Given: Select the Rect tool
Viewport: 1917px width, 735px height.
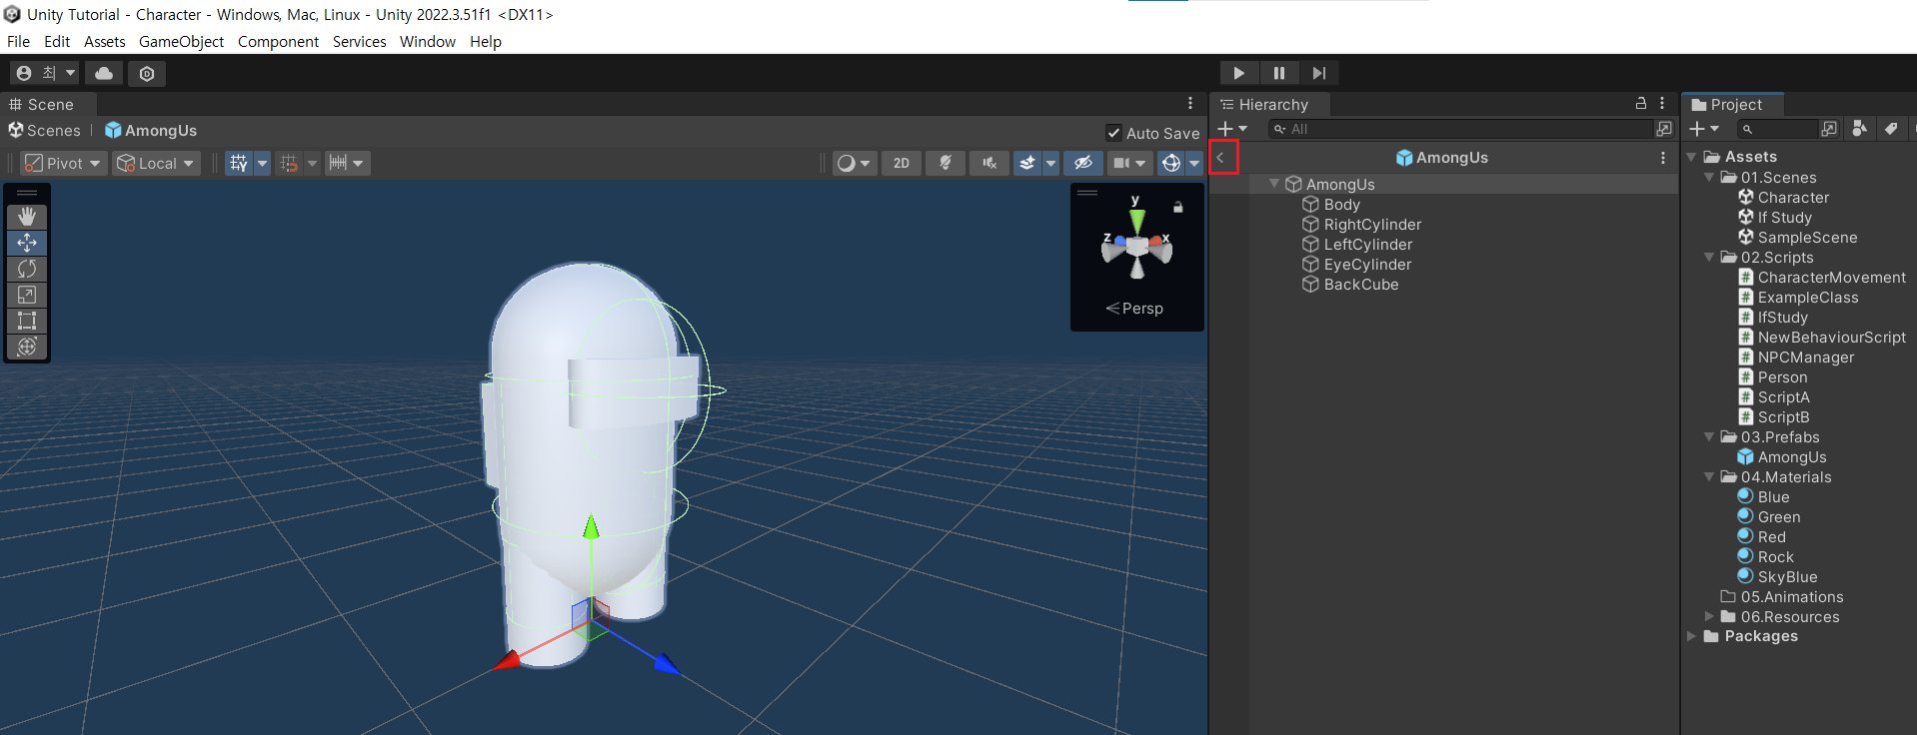Looking at the screenshot, I should [x=27, y=321].
